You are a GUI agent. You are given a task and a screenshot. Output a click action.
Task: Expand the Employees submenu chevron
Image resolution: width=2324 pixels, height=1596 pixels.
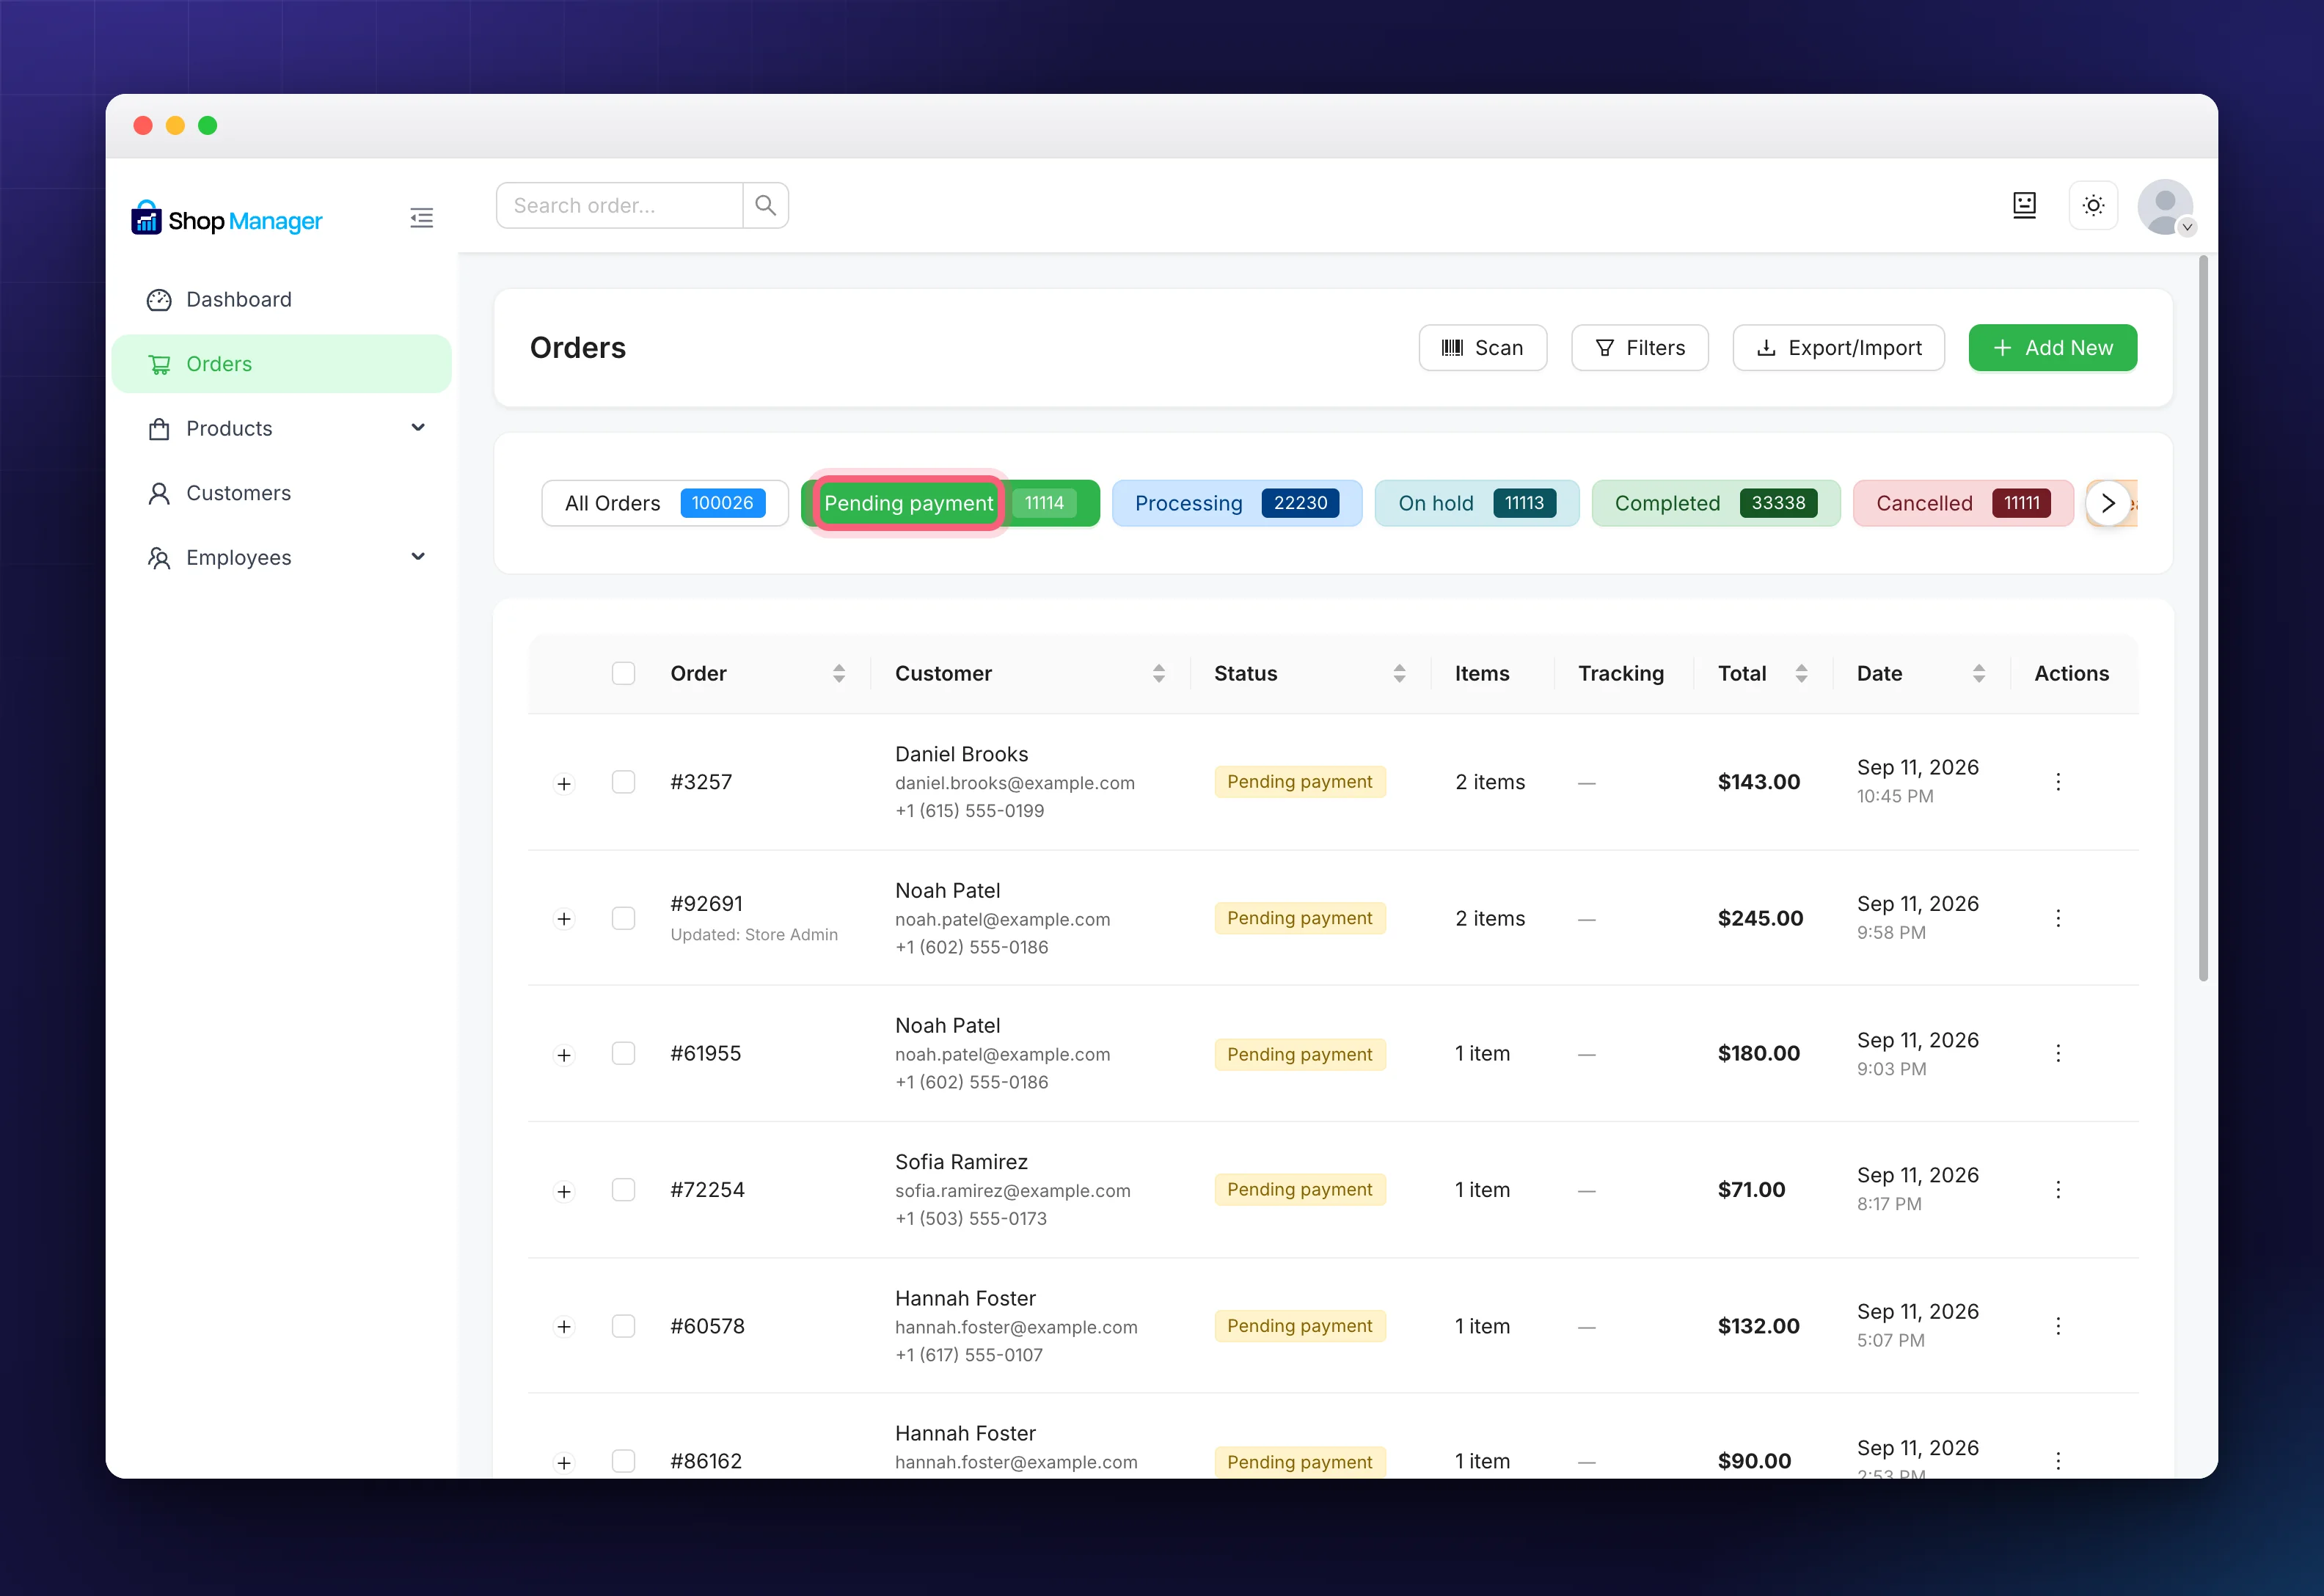[x=418, y=557]
